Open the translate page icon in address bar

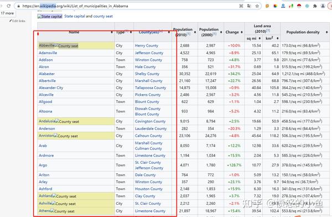pyautogui.click(x=249, y=6)
